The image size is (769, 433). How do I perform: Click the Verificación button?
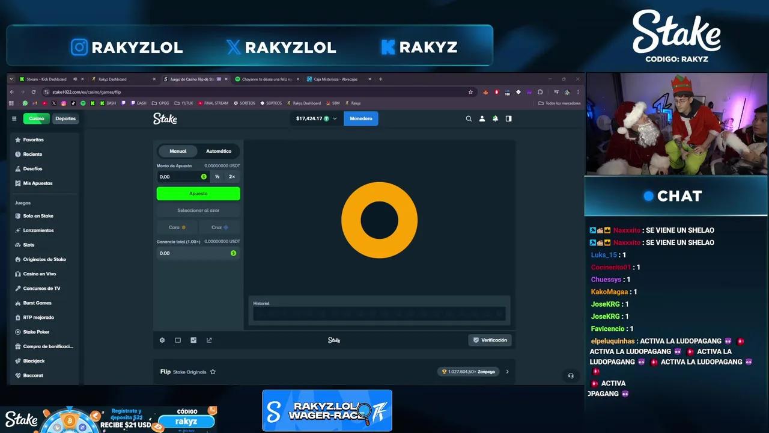click(x=490, y=340)
